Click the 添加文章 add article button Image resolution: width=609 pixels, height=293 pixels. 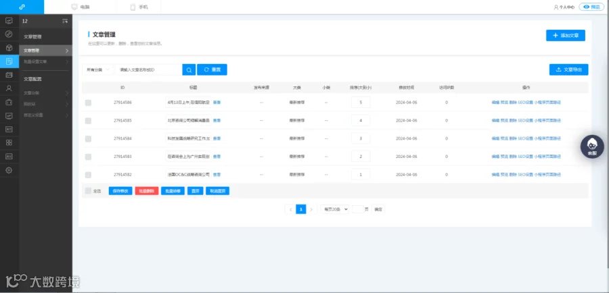point(566,35)
